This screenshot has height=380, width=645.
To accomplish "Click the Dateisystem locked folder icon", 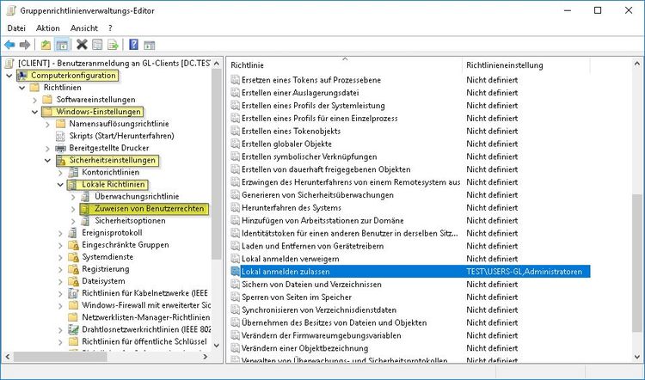I will click(x=73, y=281).
